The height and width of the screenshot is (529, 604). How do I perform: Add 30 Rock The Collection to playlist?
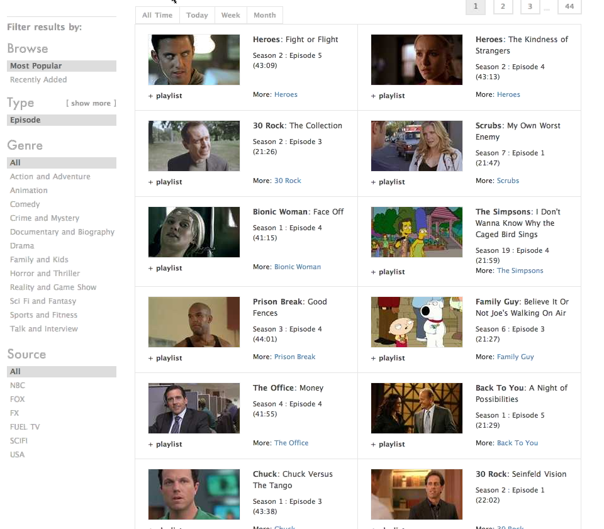tap(165, 182)
